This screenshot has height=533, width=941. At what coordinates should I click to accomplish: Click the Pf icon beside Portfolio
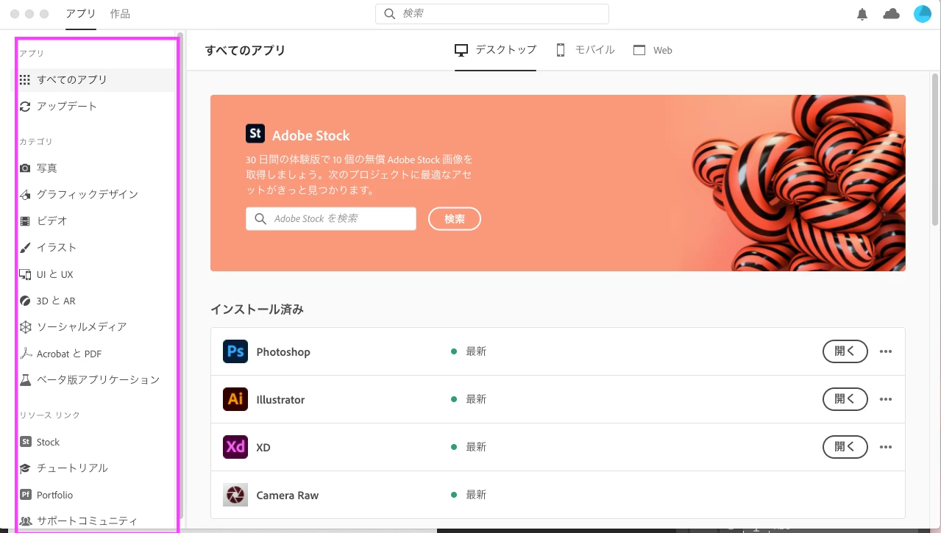[x=25, y=495]
